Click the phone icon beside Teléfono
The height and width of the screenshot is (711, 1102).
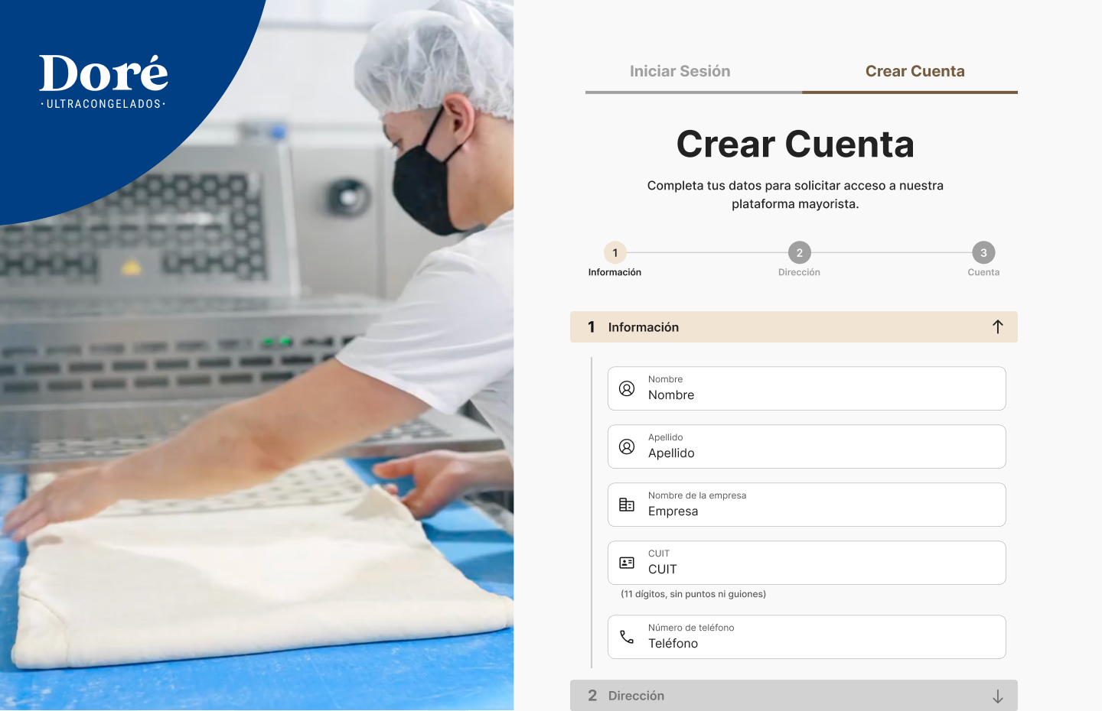pyautogui.click(x=627, y=637)
